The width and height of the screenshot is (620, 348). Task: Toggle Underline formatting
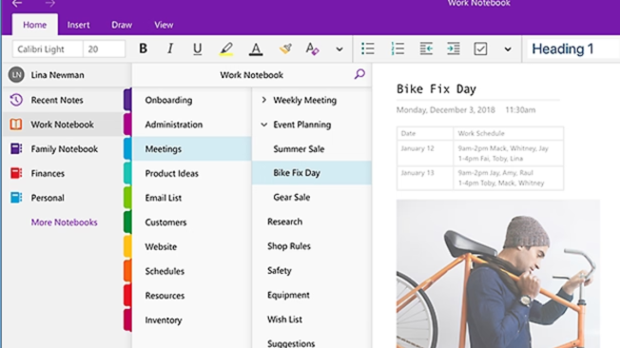click(x=197, y=48)
